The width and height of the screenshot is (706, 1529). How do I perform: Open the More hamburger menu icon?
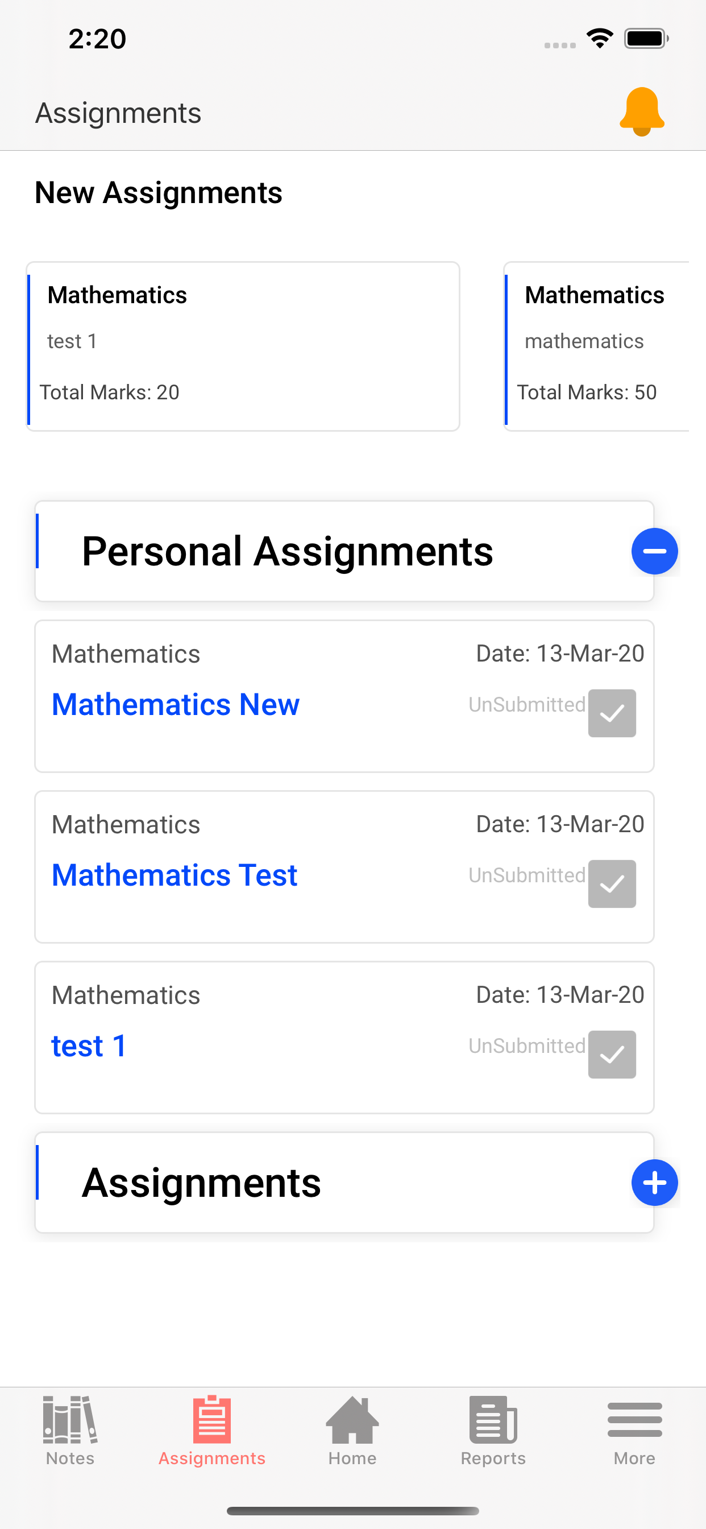click(634, 1420)
